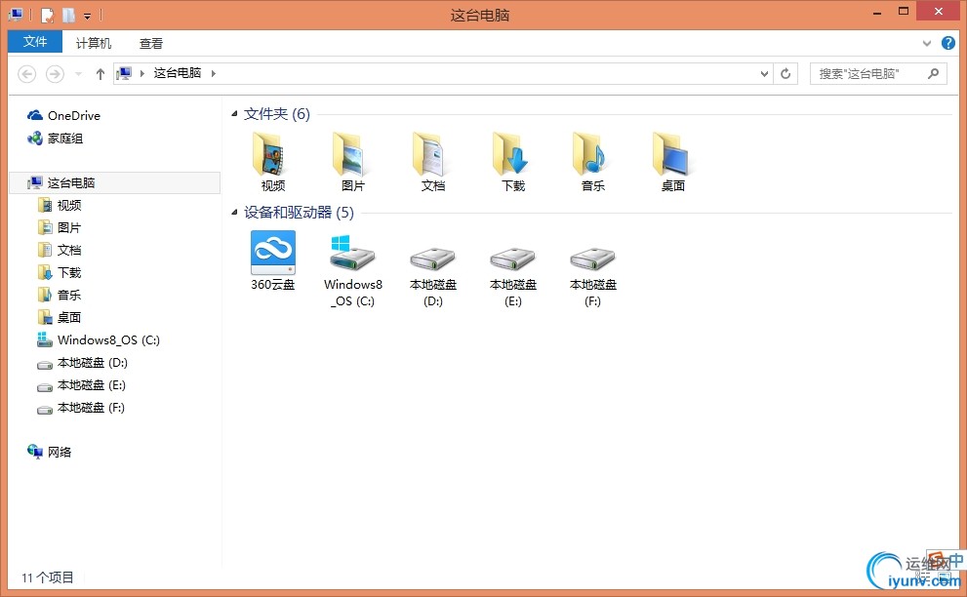Select 下载 in the sidebar tree
The width and height of the screenshot is (967, 597).
point(60,272)
